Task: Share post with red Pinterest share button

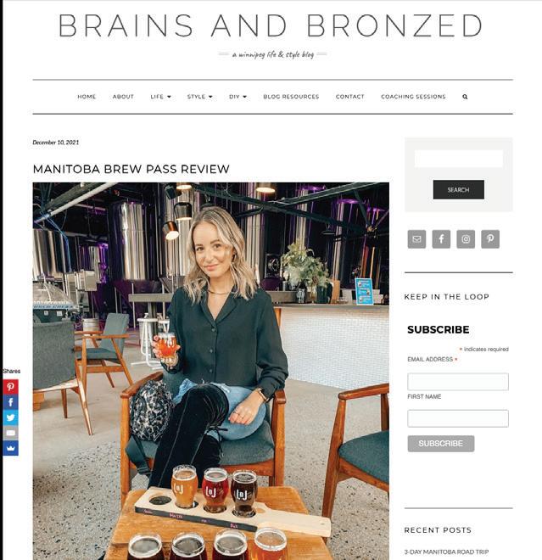Action: click(x=10, y=387)
